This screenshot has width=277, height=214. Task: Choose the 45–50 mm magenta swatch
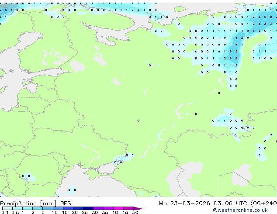(x=128, y=208)
